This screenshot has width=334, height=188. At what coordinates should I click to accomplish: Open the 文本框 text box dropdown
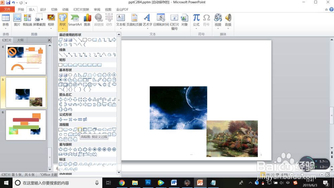pyautogui.click(x=121, y=28)
